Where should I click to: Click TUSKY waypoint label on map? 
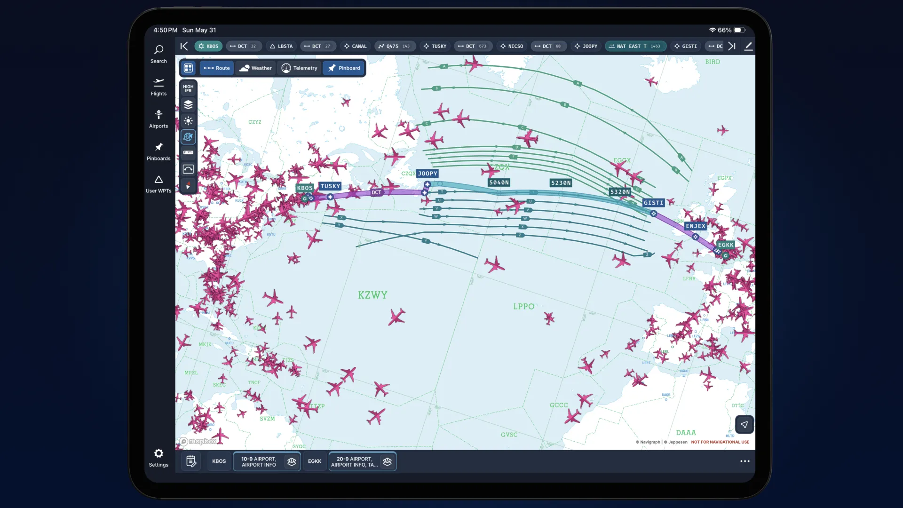click(330, 186)
